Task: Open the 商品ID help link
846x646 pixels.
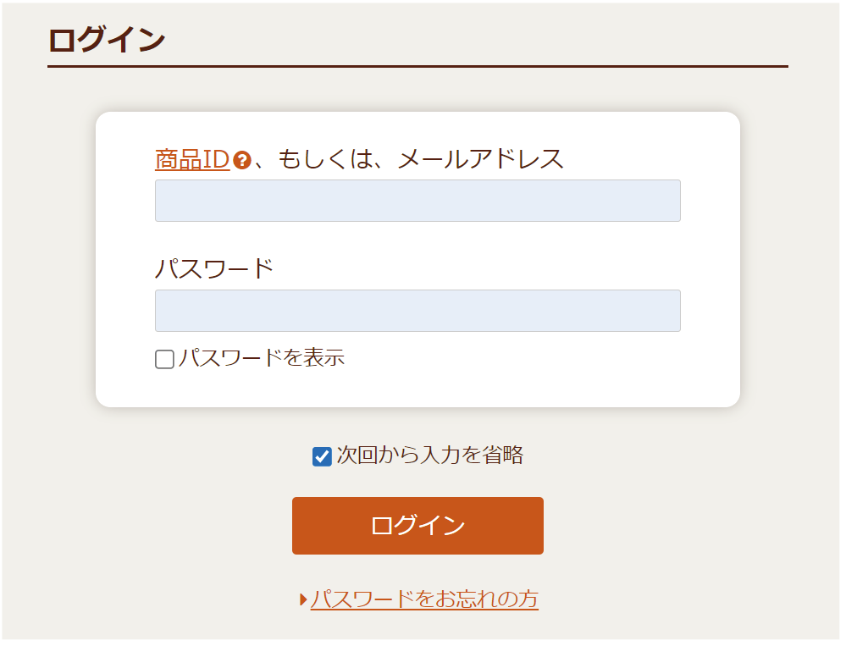Action: pyautogui.click(x=192, y=160)
